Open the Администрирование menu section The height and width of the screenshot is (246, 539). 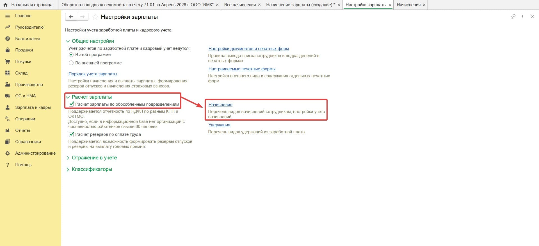(x=35, y=153)
